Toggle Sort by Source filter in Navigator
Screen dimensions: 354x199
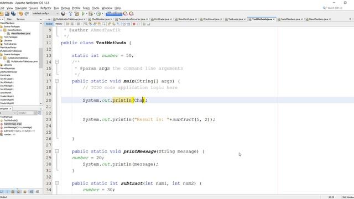[37, 192]
